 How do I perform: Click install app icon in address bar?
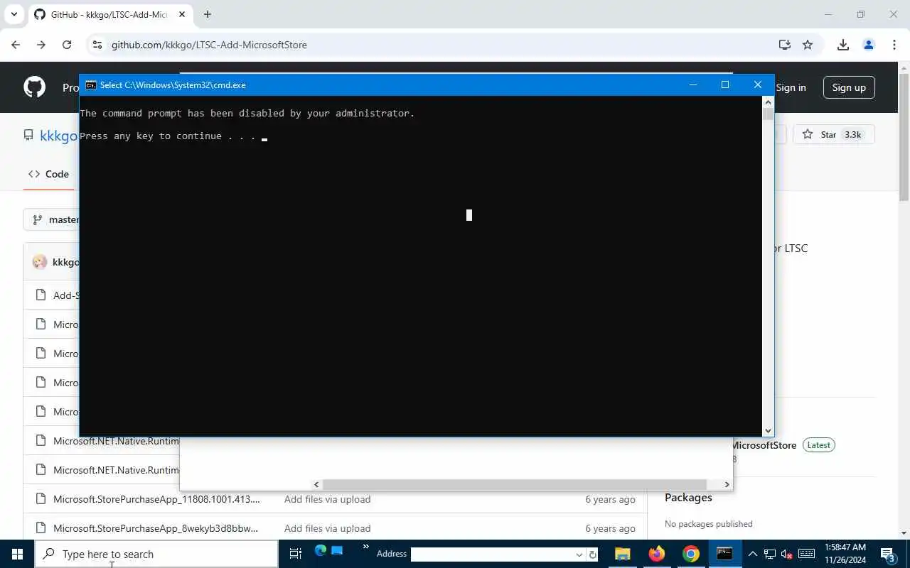[x=784, y=45]
